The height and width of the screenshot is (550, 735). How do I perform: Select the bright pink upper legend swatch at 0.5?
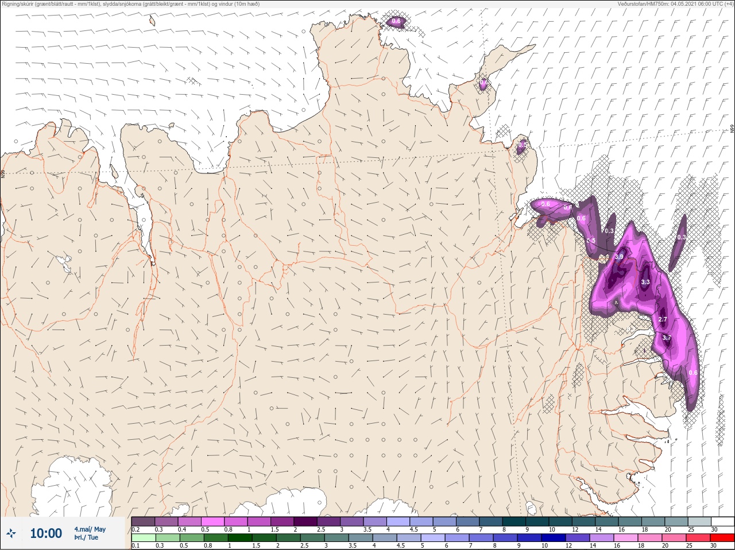(x=212, y=521)
